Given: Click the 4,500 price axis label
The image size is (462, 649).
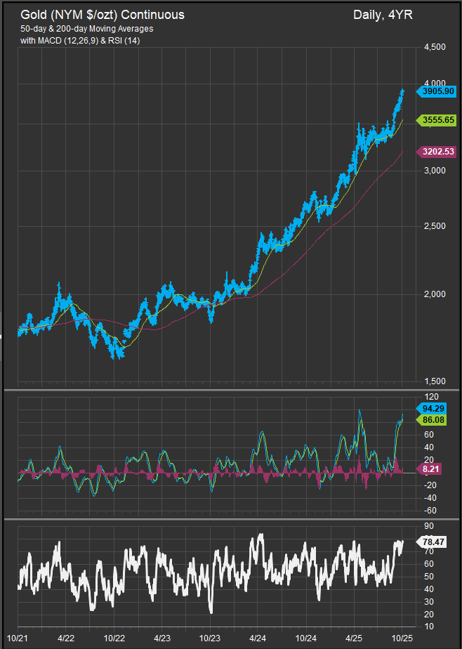Looking at the screenshot, I should pos(435,47).
